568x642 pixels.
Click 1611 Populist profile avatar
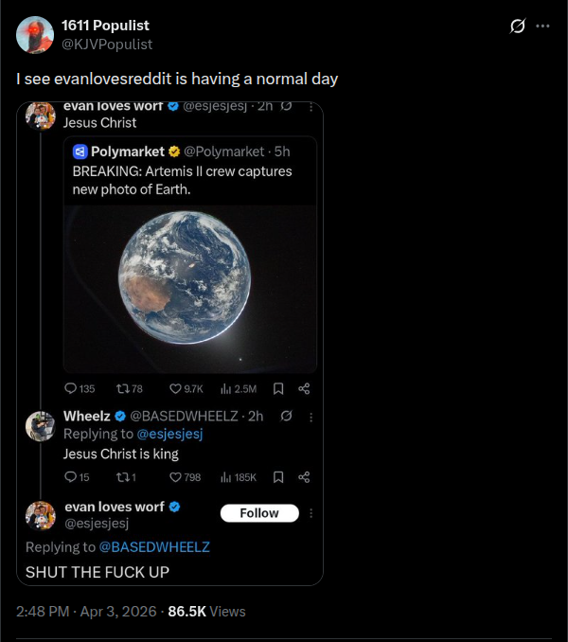click(35, 35)
